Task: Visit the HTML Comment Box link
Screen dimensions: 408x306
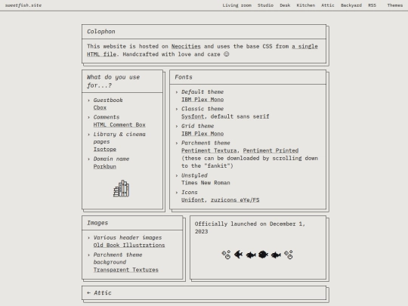Action: (119, 125)
